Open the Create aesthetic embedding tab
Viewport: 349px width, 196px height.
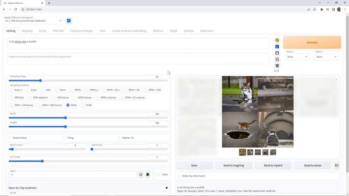pyautogui.click(x=129, y=30)
